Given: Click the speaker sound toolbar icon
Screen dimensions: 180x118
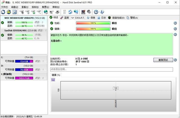Looking at the screenshot, I should (x=89, y=12).
